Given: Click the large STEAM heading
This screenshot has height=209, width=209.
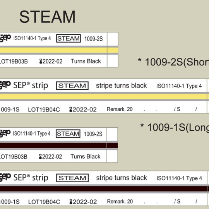Looking at the screenshot, I should 47,17.
